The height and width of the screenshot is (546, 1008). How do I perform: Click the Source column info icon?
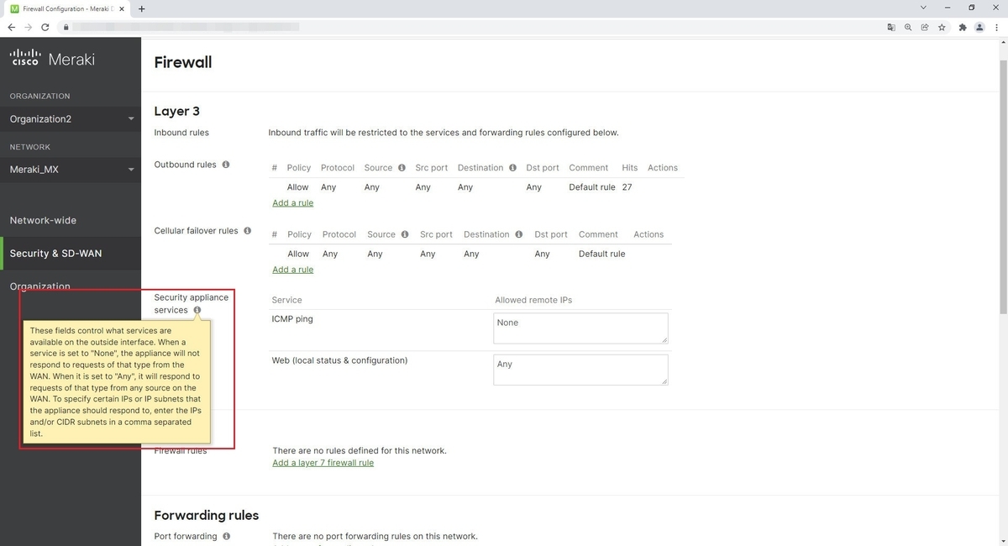tap(402, 167)
